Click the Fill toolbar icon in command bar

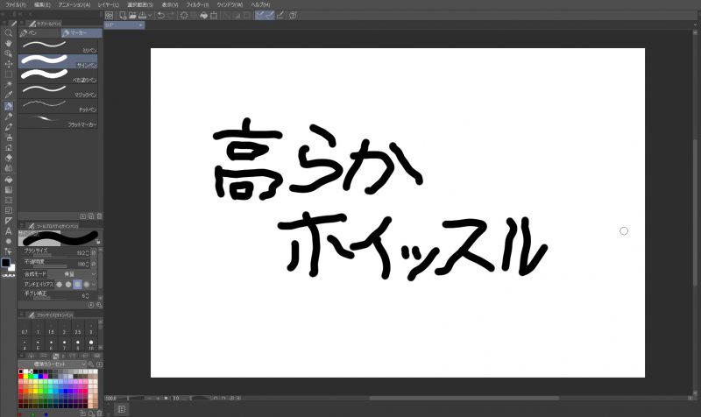tap(204, 15)
